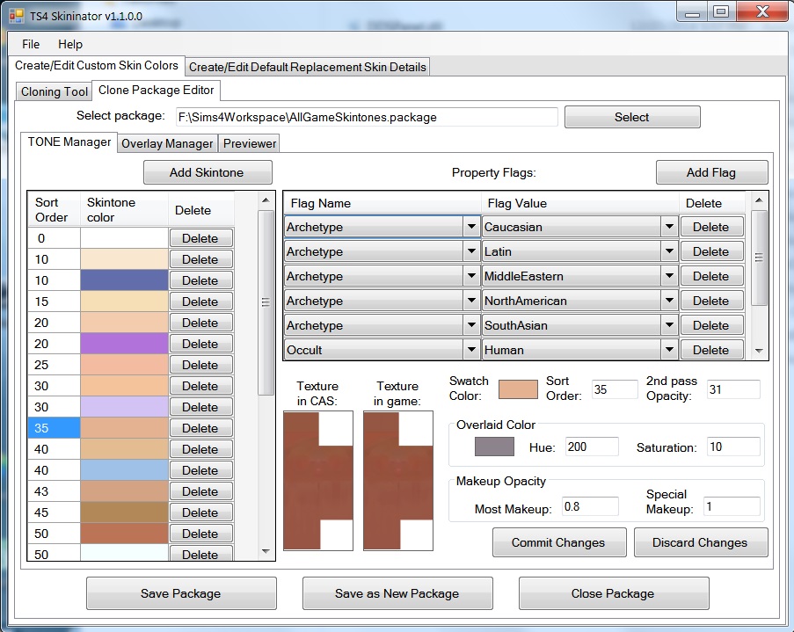Edit the Hue input field

point(591,447)
